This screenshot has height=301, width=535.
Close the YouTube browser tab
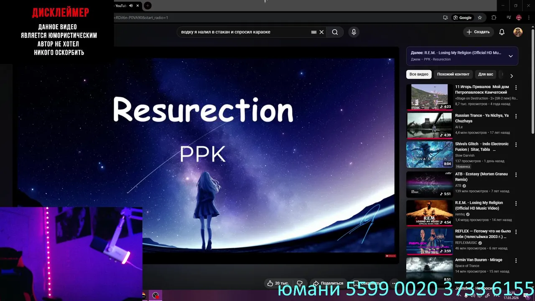[138, 5]
